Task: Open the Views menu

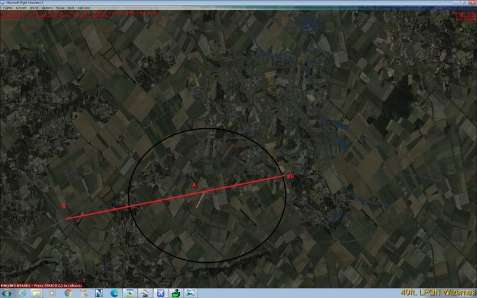Action: pyautogui.click(x=60, y=8)
